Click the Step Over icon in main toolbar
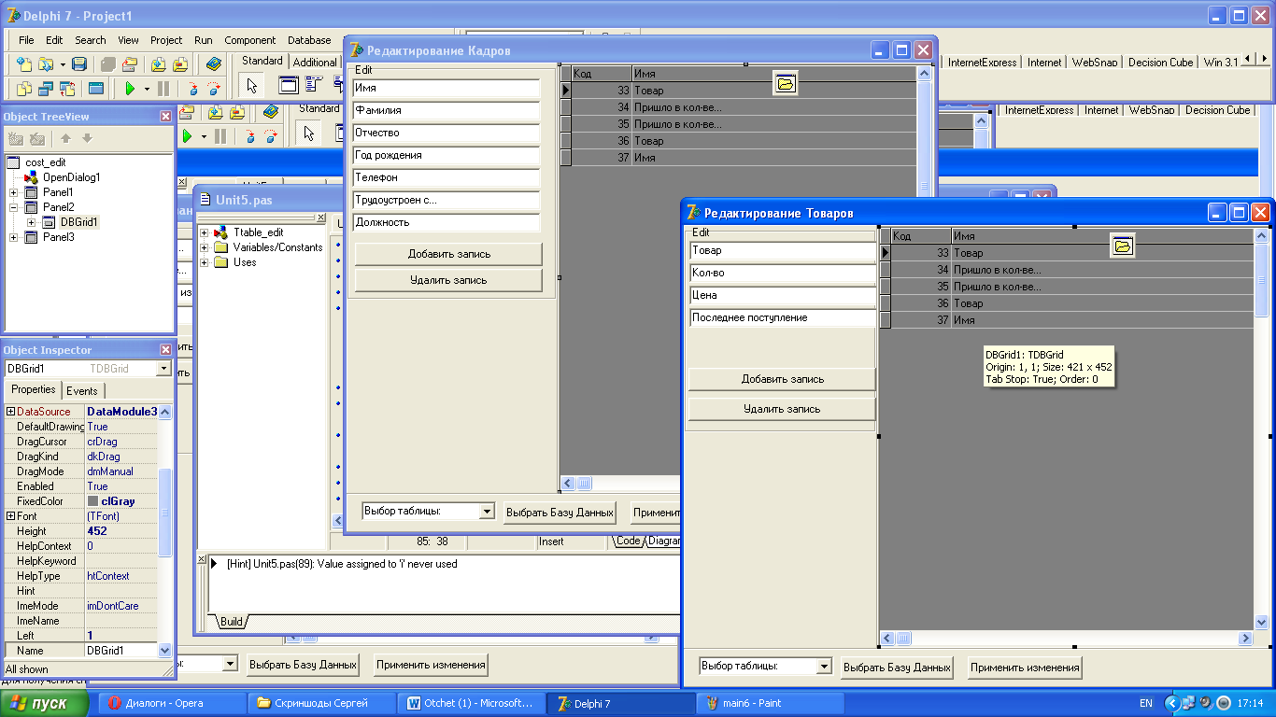 click(215, 89)
